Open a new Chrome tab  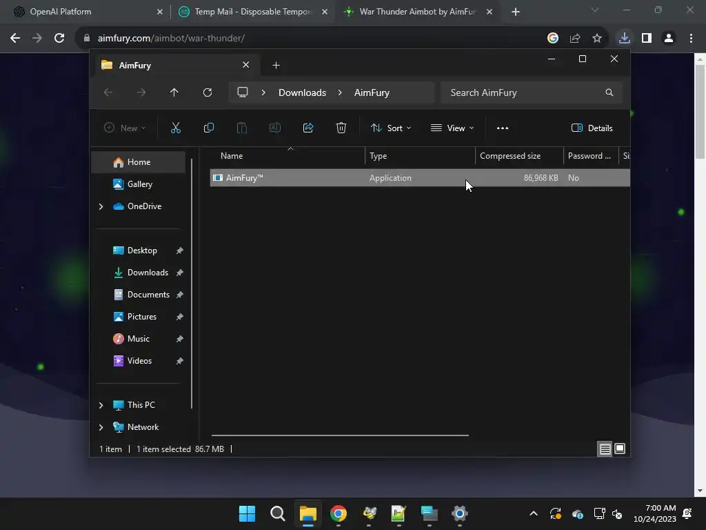[516, 12]
